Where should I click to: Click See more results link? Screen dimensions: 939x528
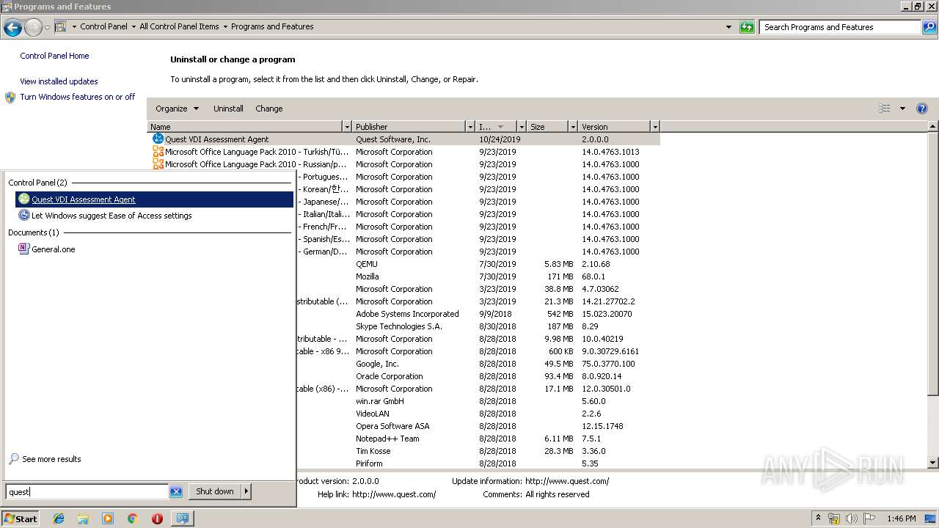(51, 459)
